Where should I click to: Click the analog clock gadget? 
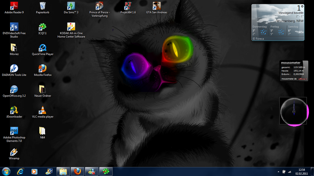294,111
